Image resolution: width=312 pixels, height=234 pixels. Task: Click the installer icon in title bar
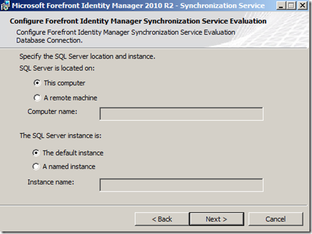click(x=5, y=6)
